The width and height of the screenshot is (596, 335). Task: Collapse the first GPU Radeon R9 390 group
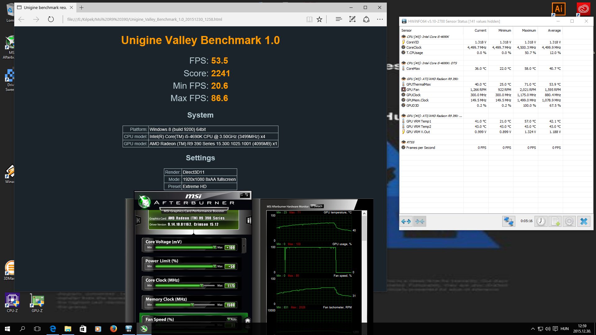[x=403, y=79]
